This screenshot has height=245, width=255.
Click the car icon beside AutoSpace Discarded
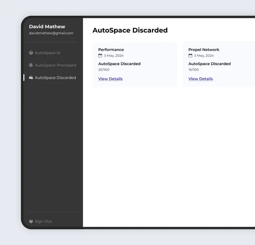click(31, 78)
